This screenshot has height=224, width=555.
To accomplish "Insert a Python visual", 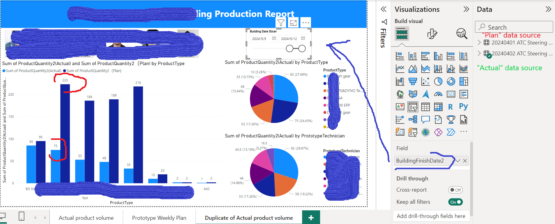I will (463, 106).
